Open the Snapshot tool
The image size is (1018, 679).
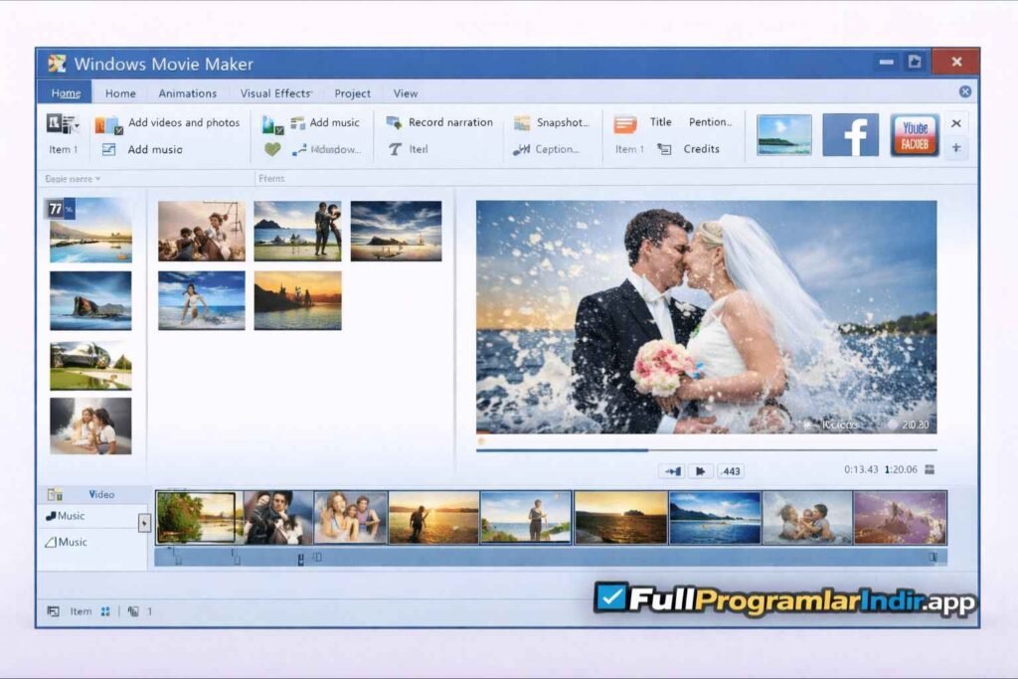pyautogui.click(x=521, y=122)
